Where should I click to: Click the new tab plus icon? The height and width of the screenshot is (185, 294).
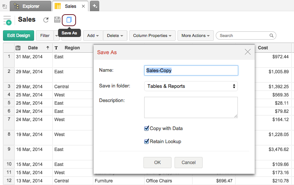(x=95, y=6)
